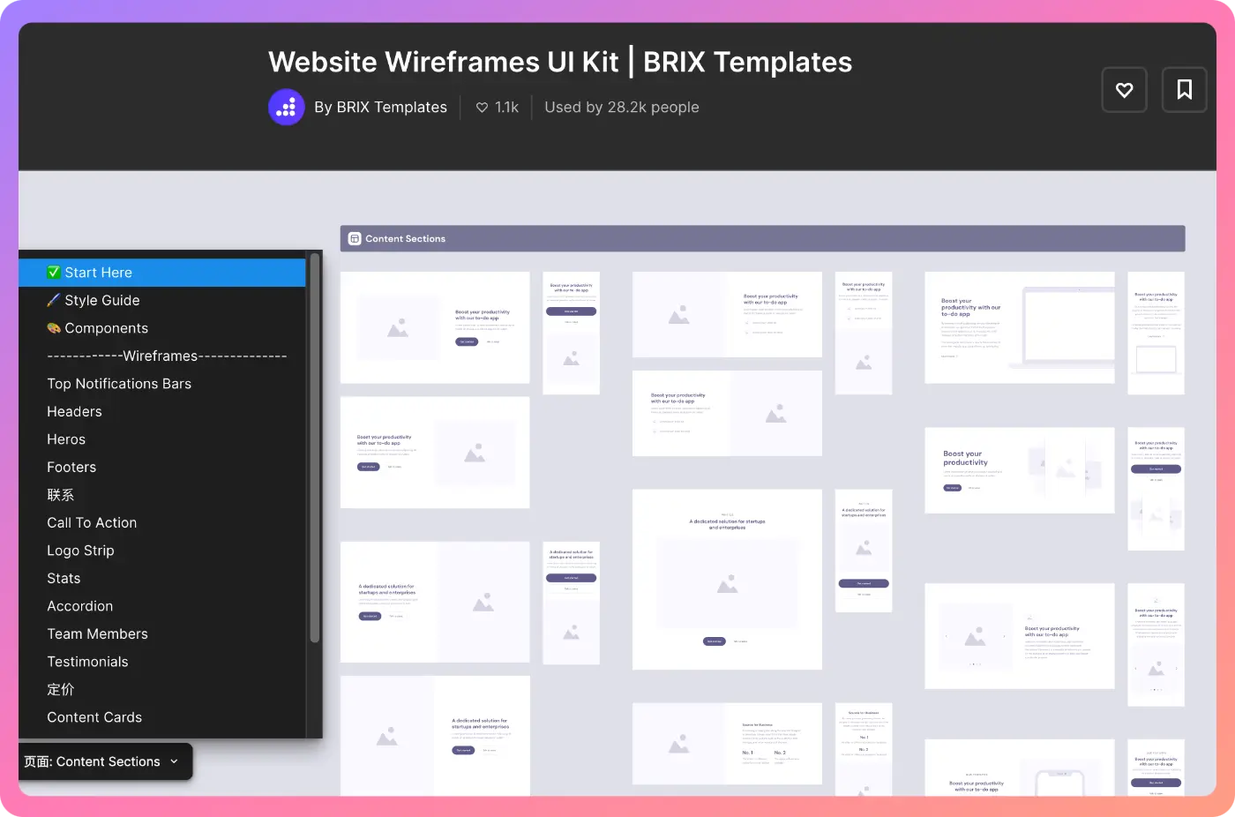The height and width of the screenshot is (817, 1235).
Task: Choose Testimonials in the page list
Action: click(87, 662)
